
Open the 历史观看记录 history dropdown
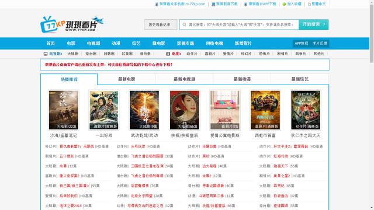tap(161, 24)
